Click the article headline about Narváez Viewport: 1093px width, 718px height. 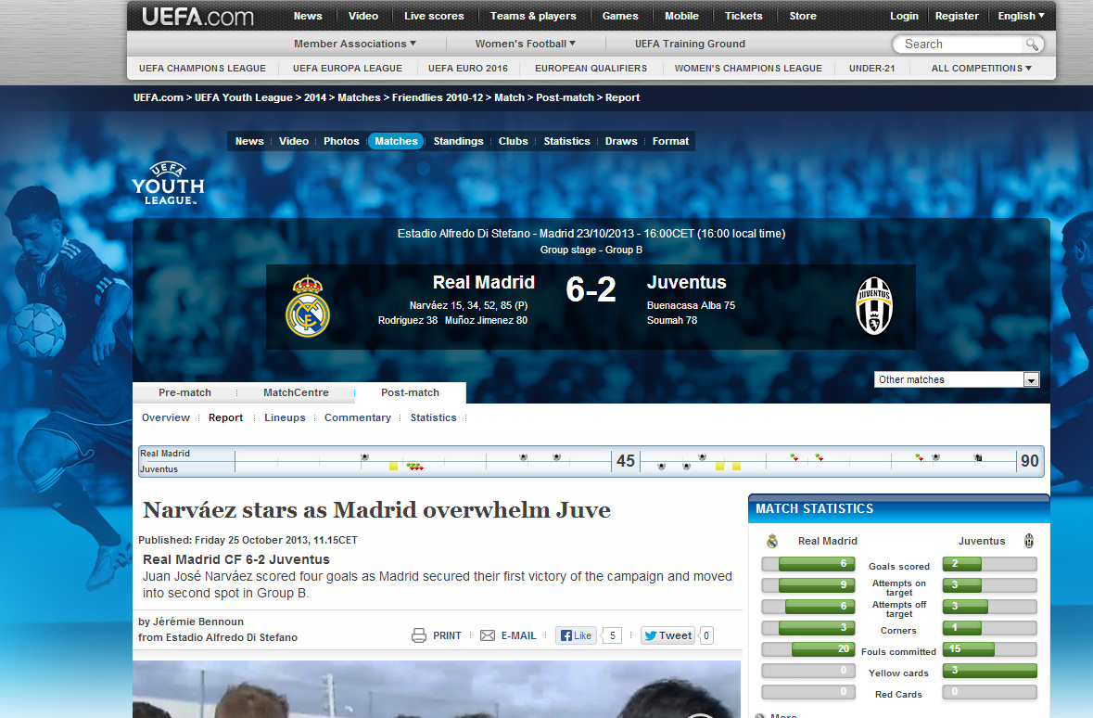376,510
